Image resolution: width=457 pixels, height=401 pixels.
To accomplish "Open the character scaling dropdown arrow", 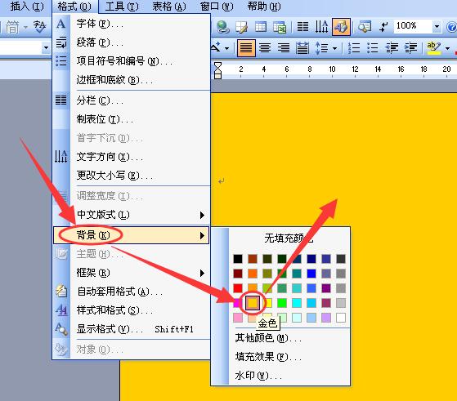I will (x=226, y=48).
